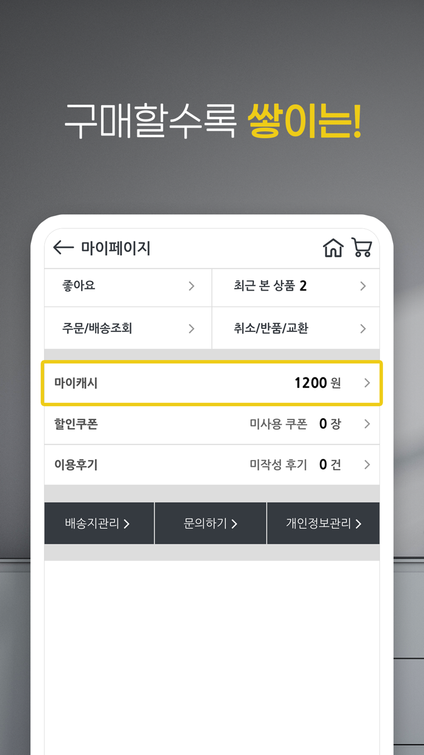Image resolution: width=424 pixels, height=755 pixels.
Task: Expand the 취소/반품/교환 chevron
Action: [x=362, y=328]
